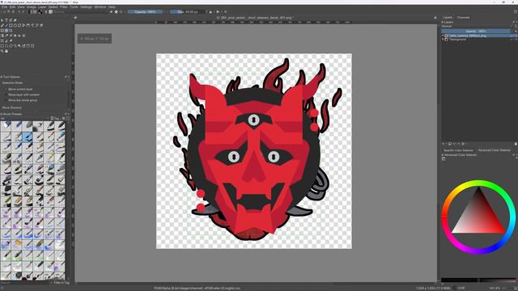Viewport: 518px width, 291px height.
Task: Select the Elliptical Selection tool
Action: coord(6,46)
